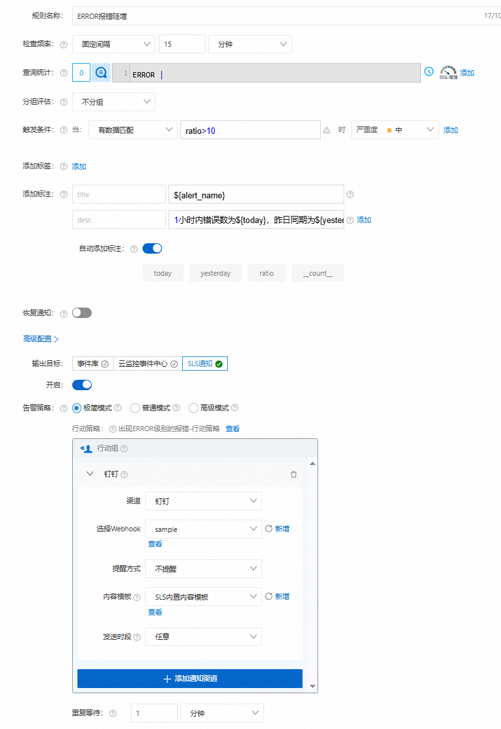Click the 重复等待 number input field
This screenshot has height=729, width=501.
coord(154,713)
